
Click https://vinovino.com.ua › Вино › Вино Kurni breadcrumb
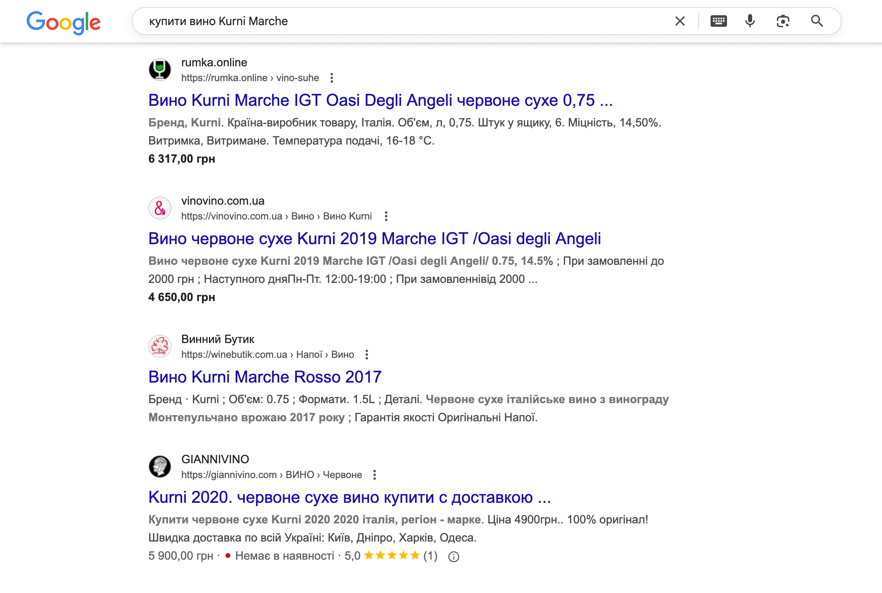tap(277, 216)
